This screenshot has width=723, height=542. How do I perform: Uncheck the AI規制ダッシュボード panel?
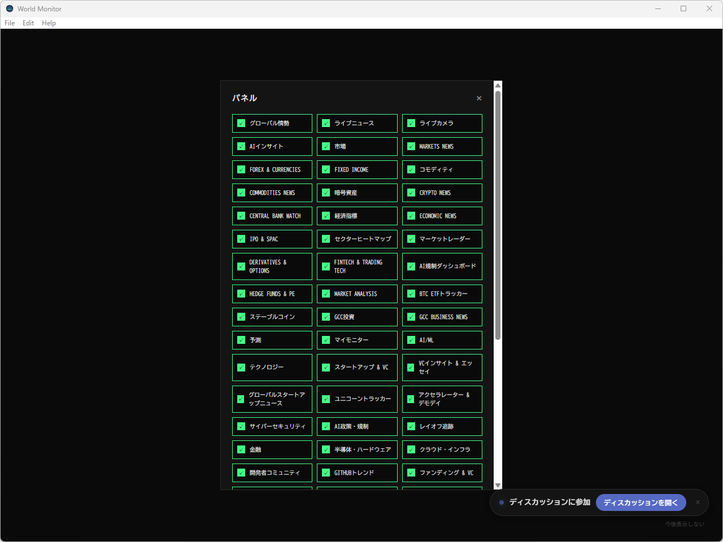(411, 266)
